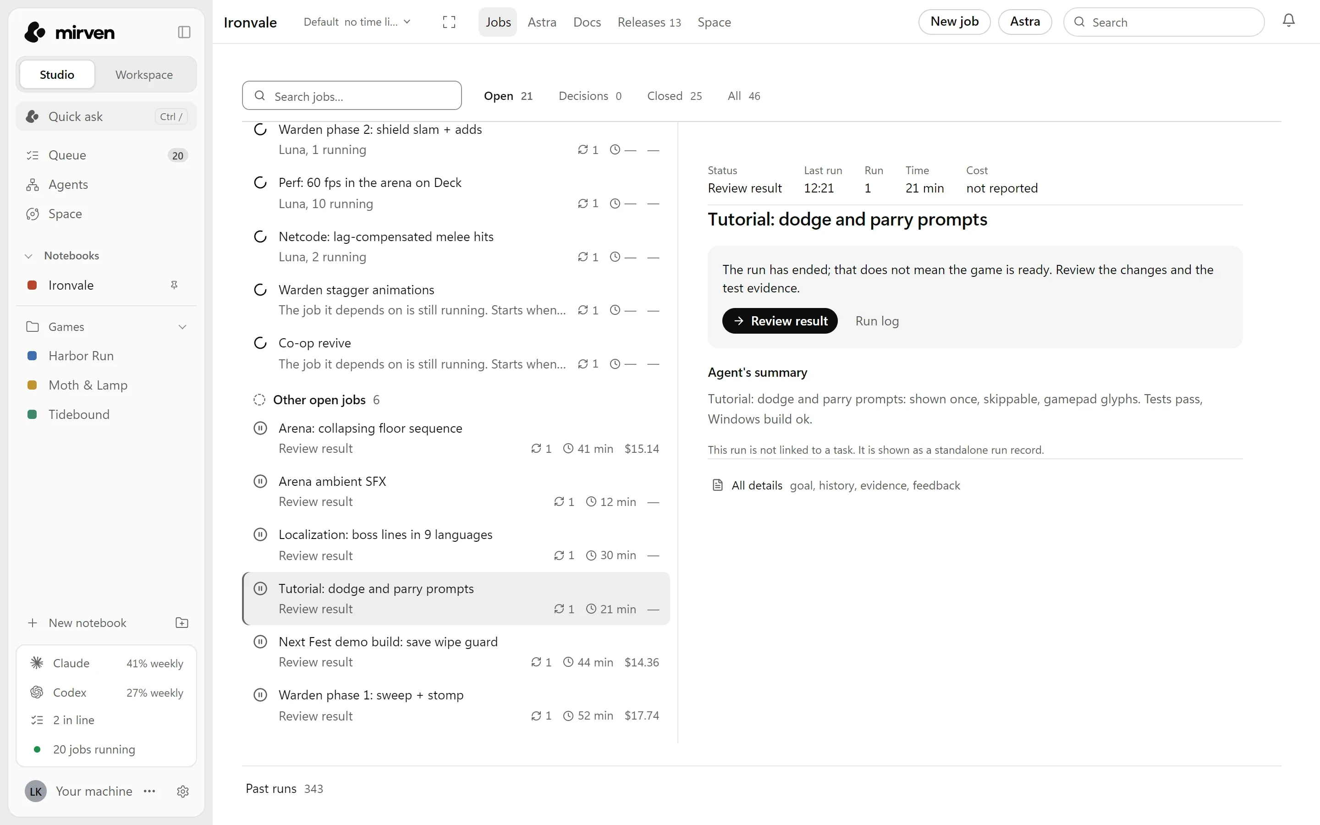Collapse the sidebar panel icon
Screen dimensions: 1320x825
(184, 32)
